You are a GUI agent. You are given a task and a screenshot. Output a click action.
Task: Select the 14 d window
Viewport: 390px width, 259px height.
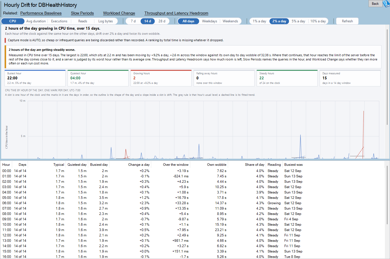(x=148, y=21)
